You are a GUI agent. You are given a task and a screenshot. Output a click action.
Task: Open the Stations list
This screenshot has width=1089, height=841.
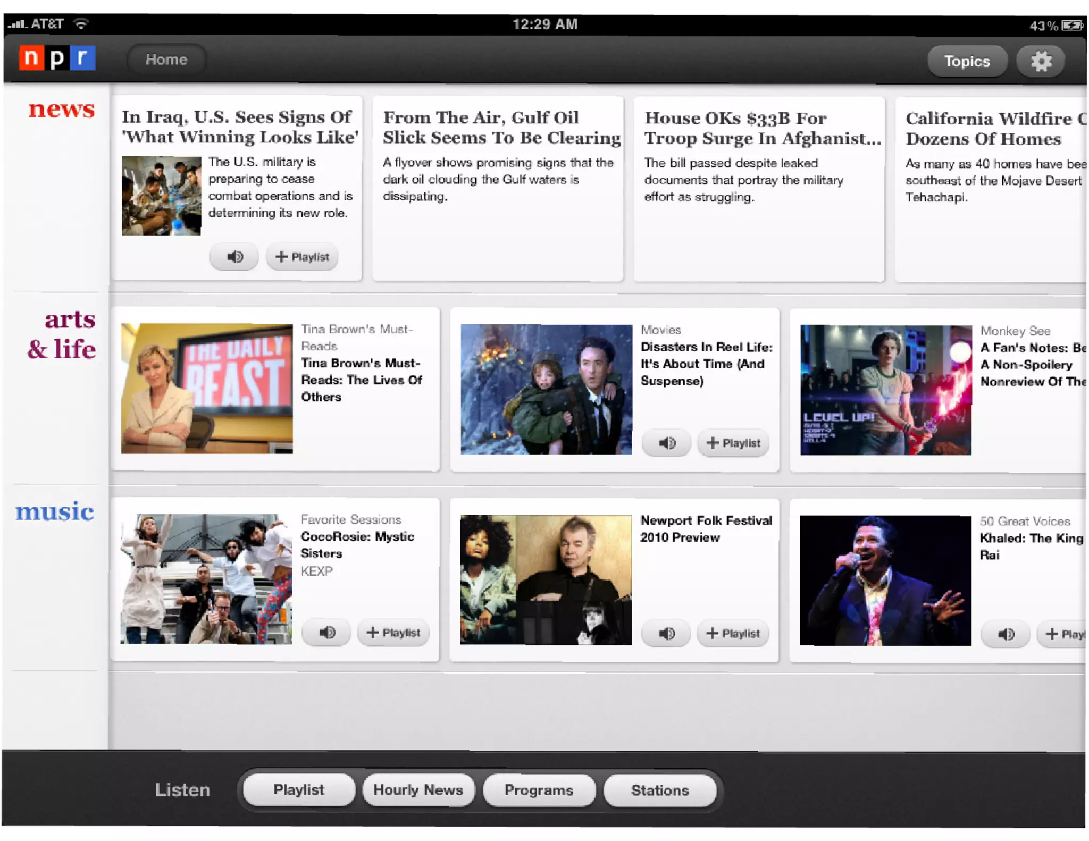click(660, 790)
